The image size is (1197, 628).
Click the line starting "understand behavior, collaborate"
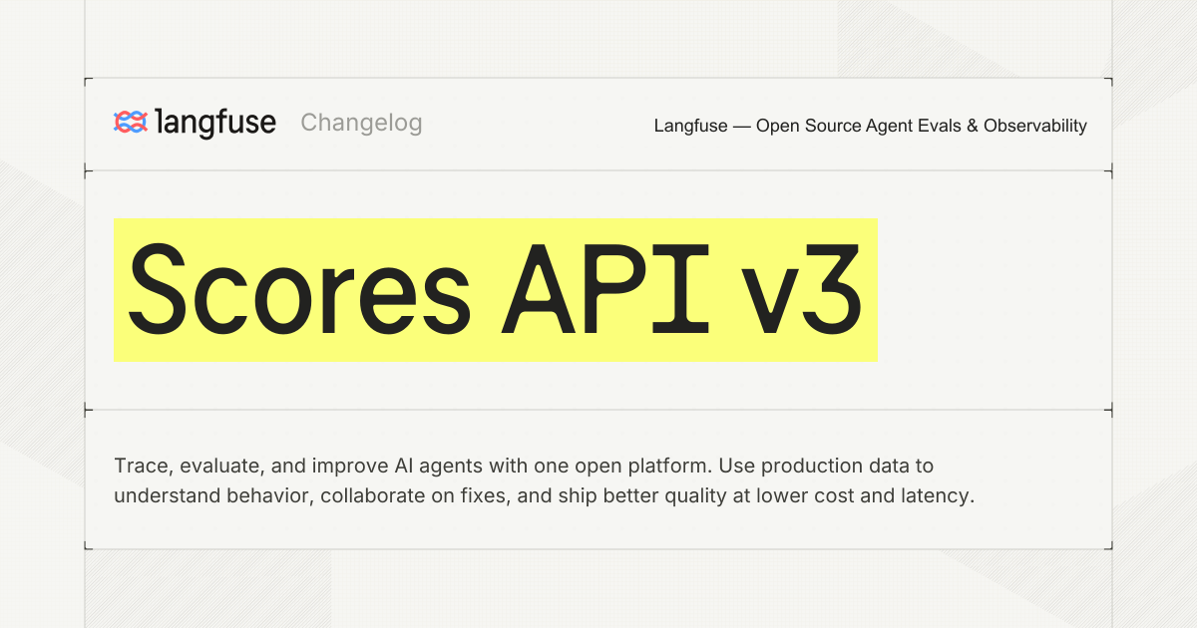coord(544,495)
